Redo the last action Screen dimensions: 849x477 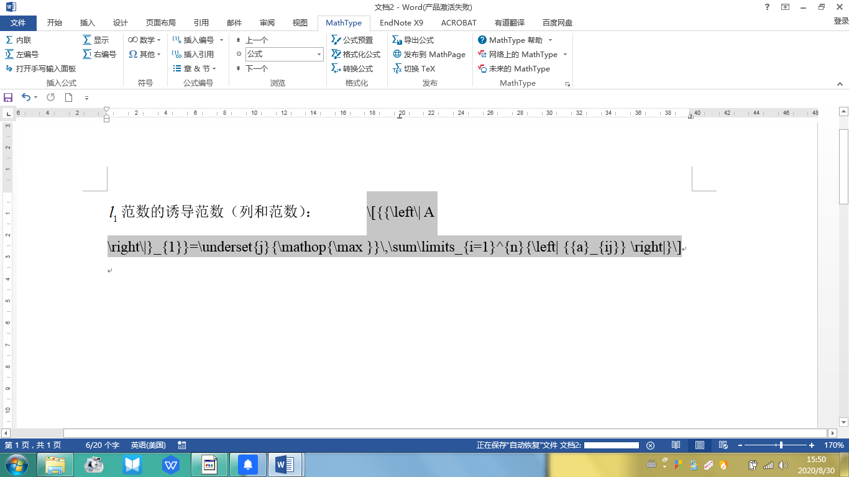[x=51, y=98]
